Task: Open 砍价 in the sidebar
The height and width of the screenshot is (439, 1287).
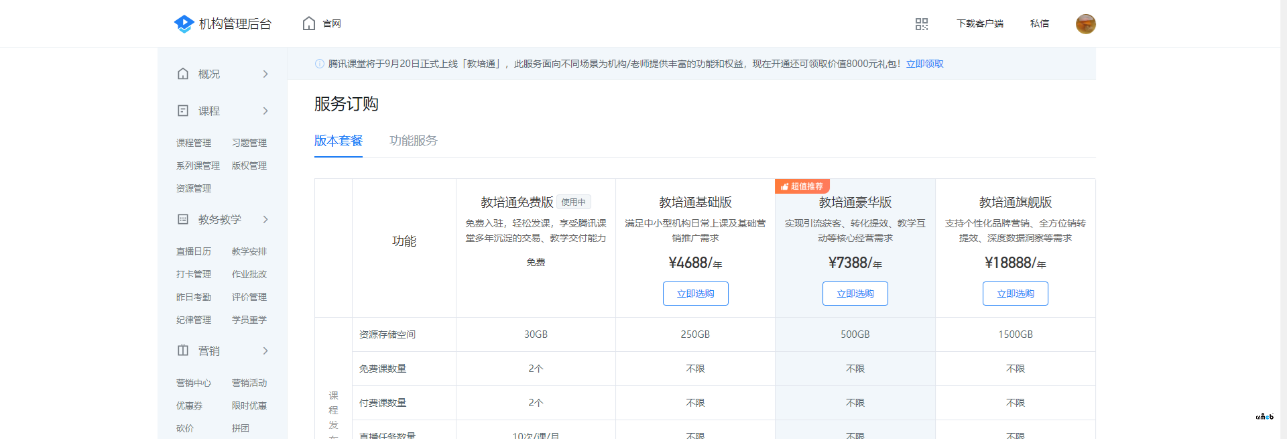Action: pyautogui.click(x=185, y=428)
